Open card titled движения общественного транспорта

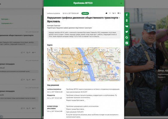pyautogui.click(x=17, y=35)
